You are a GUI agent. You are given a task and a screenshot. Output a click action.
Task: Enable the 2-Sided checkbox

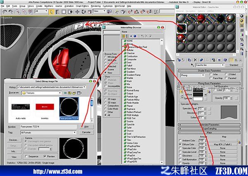pyautogui.click(x=226, y=74)
